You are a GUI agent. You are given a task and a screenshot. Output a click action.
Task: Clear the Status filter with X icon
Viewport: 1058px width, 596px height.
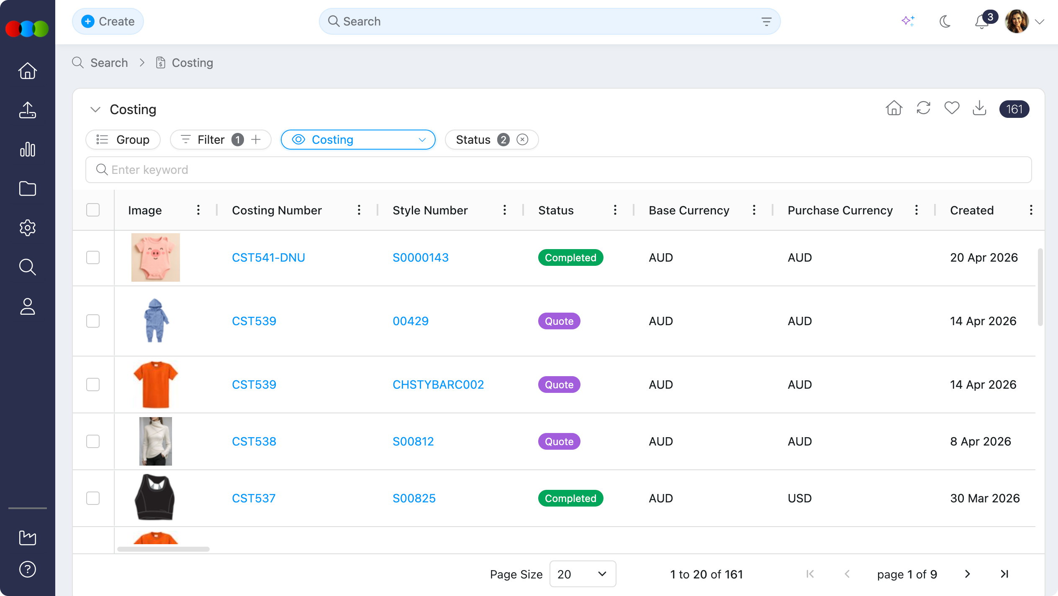point(522,139)
